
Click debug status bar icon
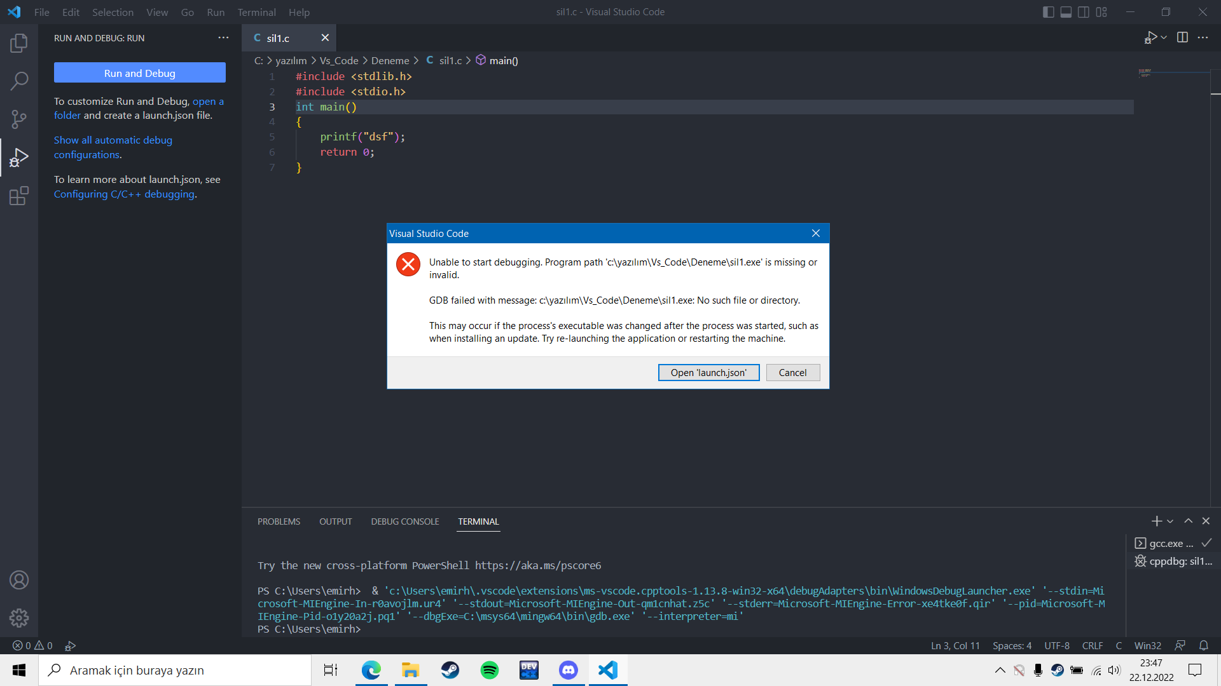click(x=71, y=645)
